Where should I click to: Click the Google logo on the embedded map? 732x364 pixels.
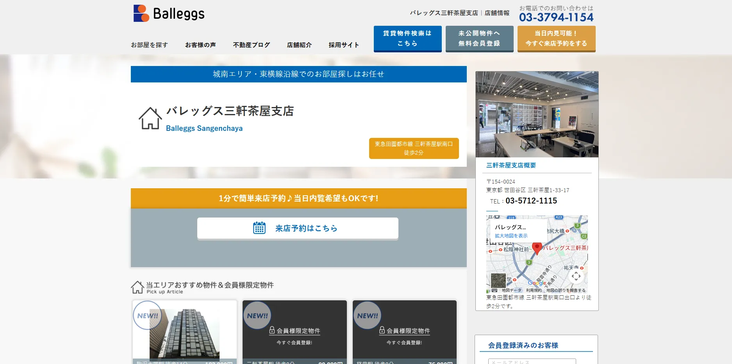537,283
